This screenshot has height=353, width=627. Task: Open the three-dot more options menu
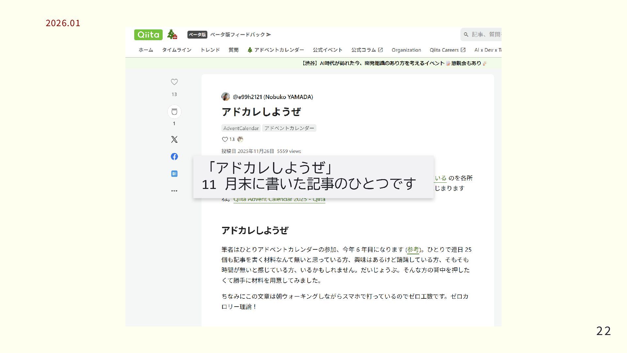tap(174, 191)
